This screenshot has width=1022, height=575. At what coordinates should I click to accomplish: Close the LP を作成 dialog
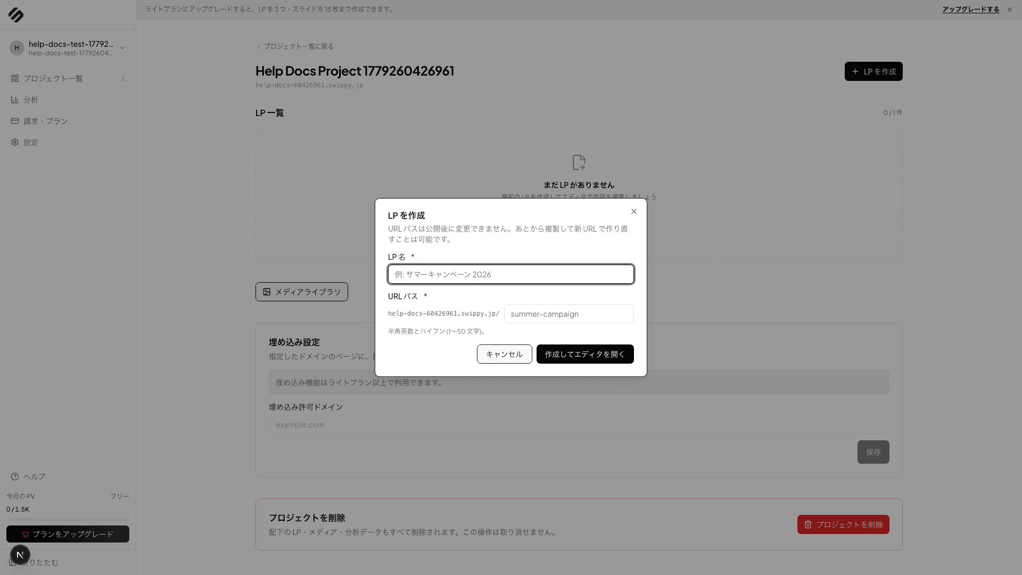click(x=634, y=211)
